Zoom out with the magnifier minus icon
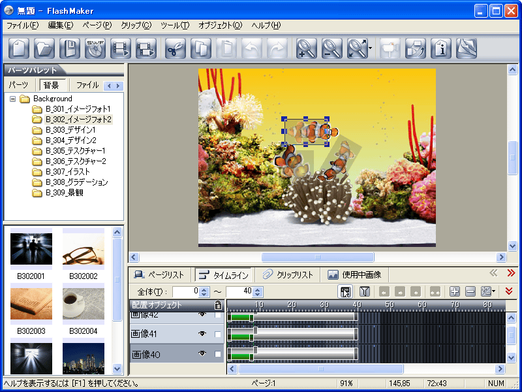 click(x=332, y=48)
